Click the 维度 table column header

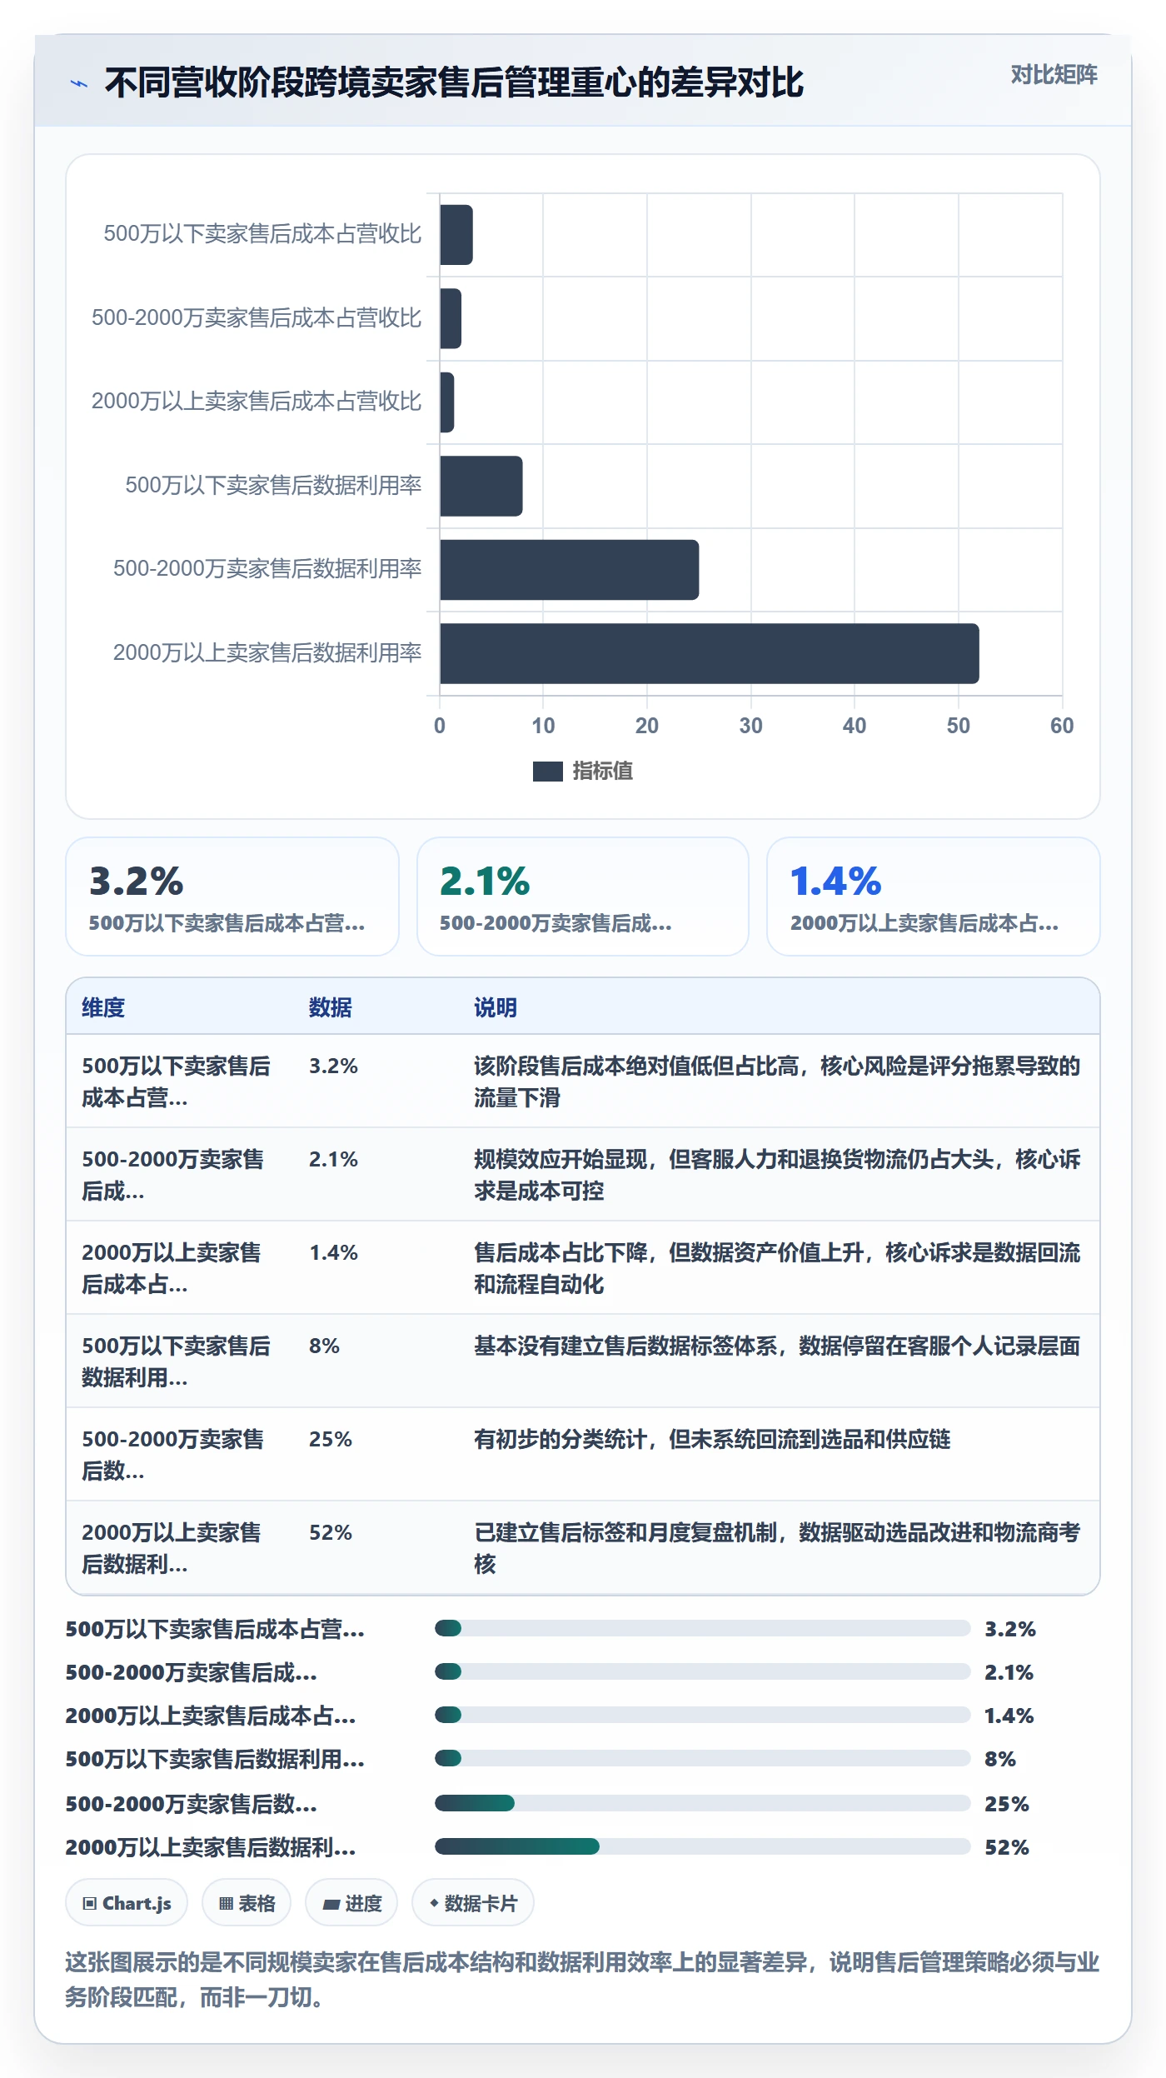[103, 1007]
